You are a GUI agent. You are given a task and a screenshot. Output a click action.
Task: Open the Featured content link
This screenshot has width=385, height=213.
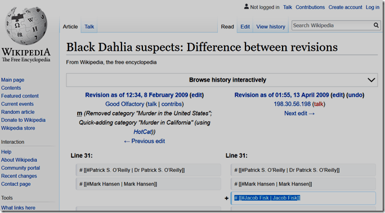point(20,96)
